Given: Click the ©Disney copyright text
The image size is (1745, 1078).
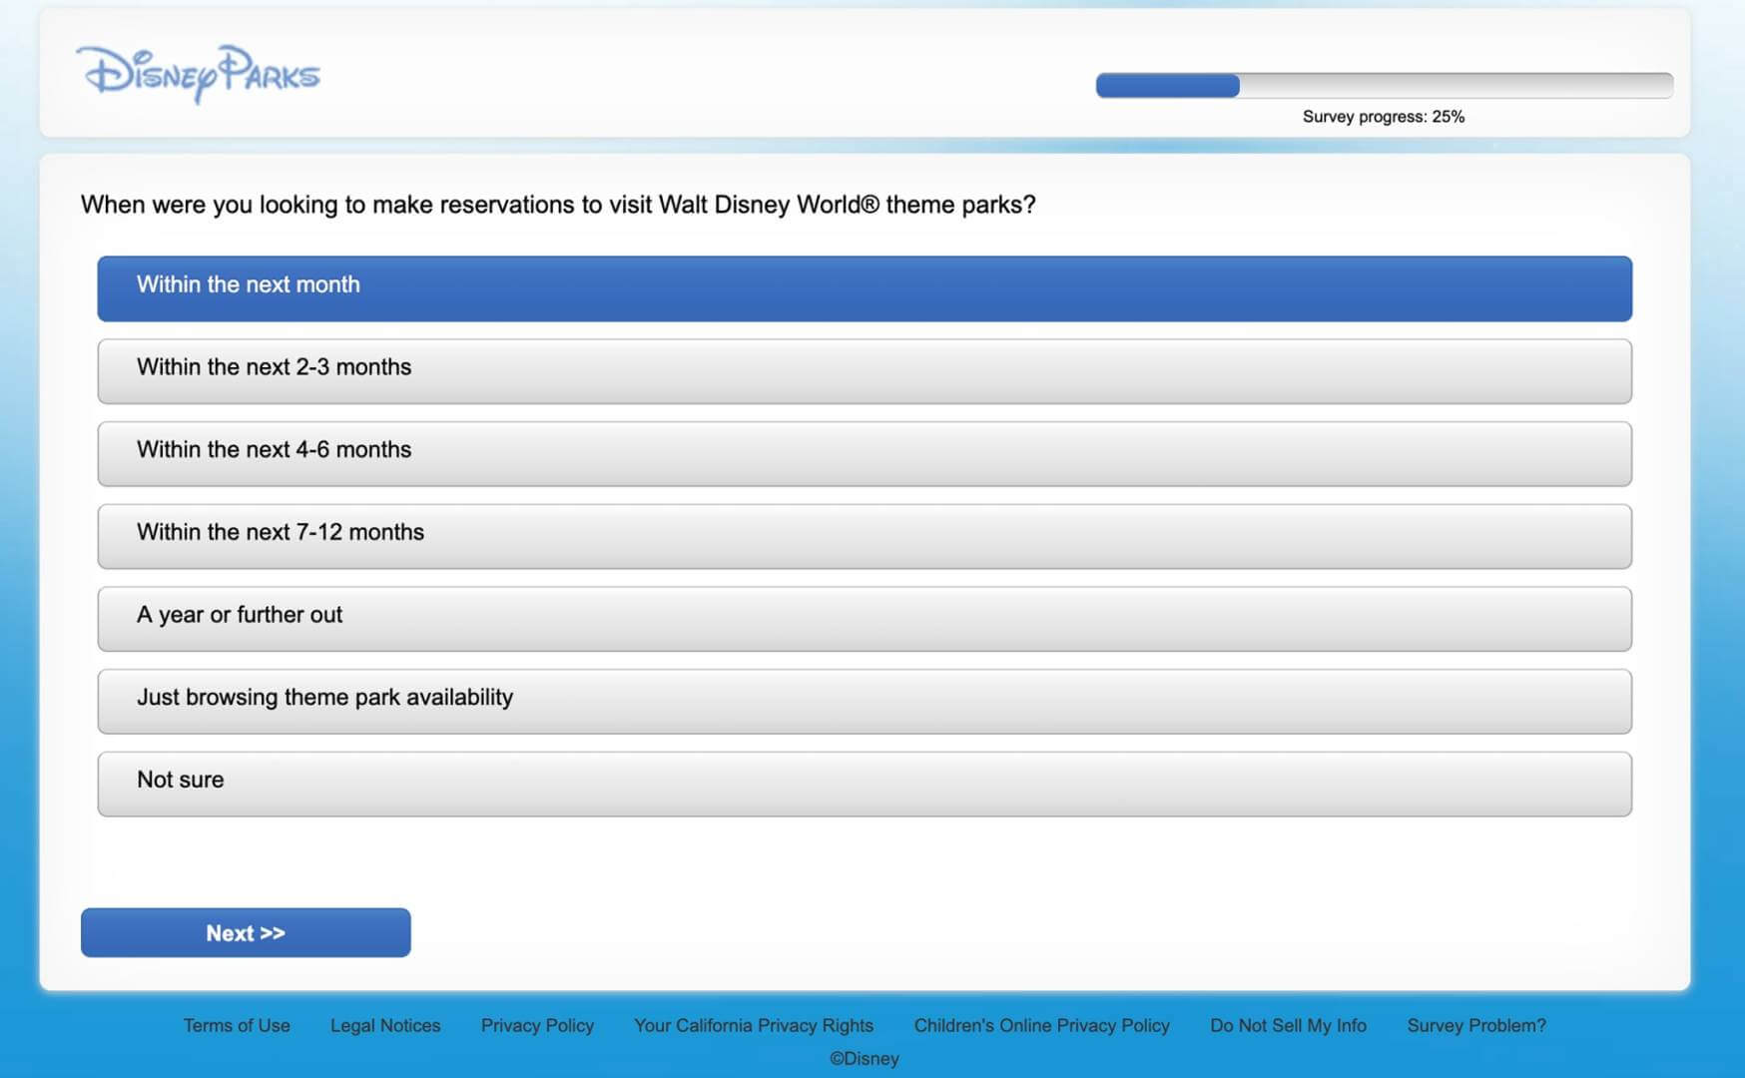Looking at the screenshot, I should [865, 1058].
